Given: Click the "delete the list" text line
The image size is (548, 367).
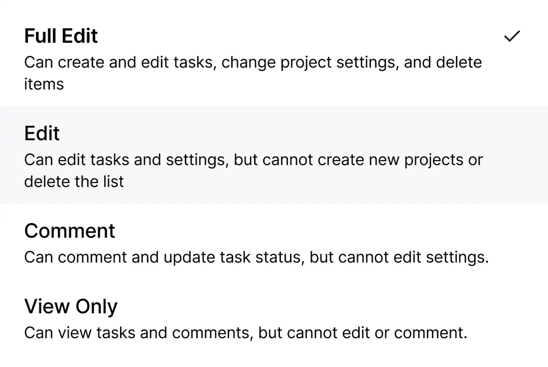Looking at the screenshot, I should point(74,182).
